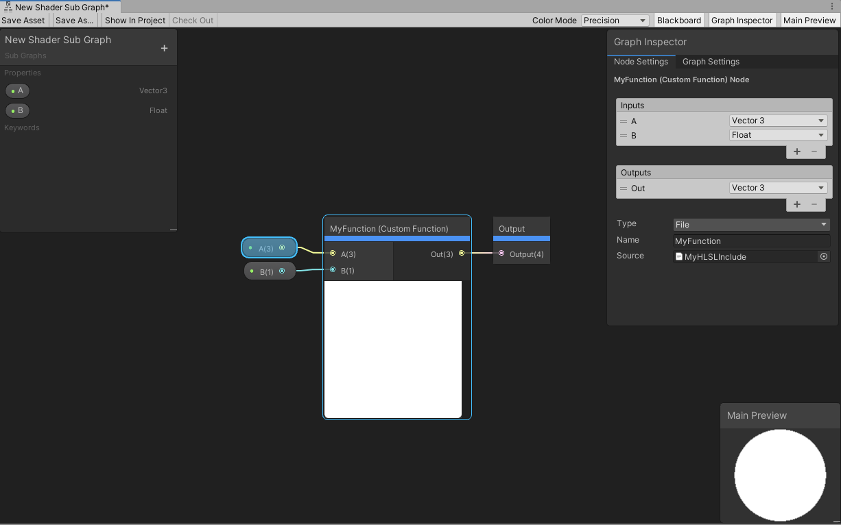841x525 pixels.
Task: Click the Source object picker circle icon
Action: 824,256
